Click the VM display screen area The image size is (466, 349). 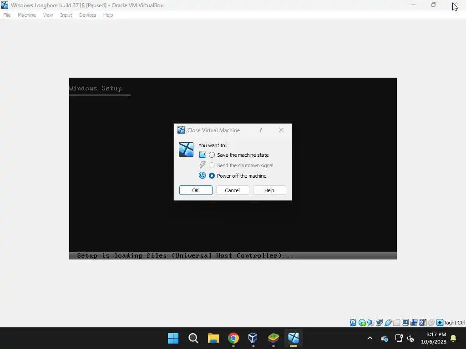233,169
